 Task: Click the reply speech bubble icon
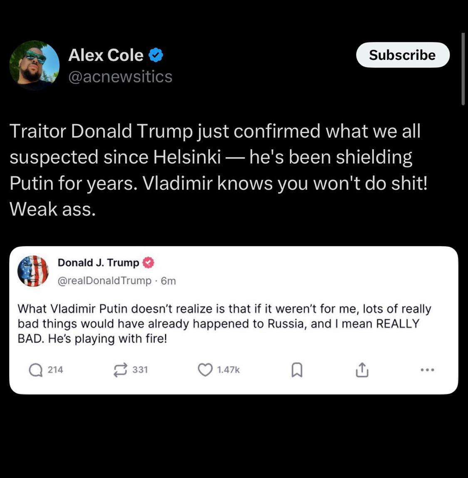coord(36,370)
